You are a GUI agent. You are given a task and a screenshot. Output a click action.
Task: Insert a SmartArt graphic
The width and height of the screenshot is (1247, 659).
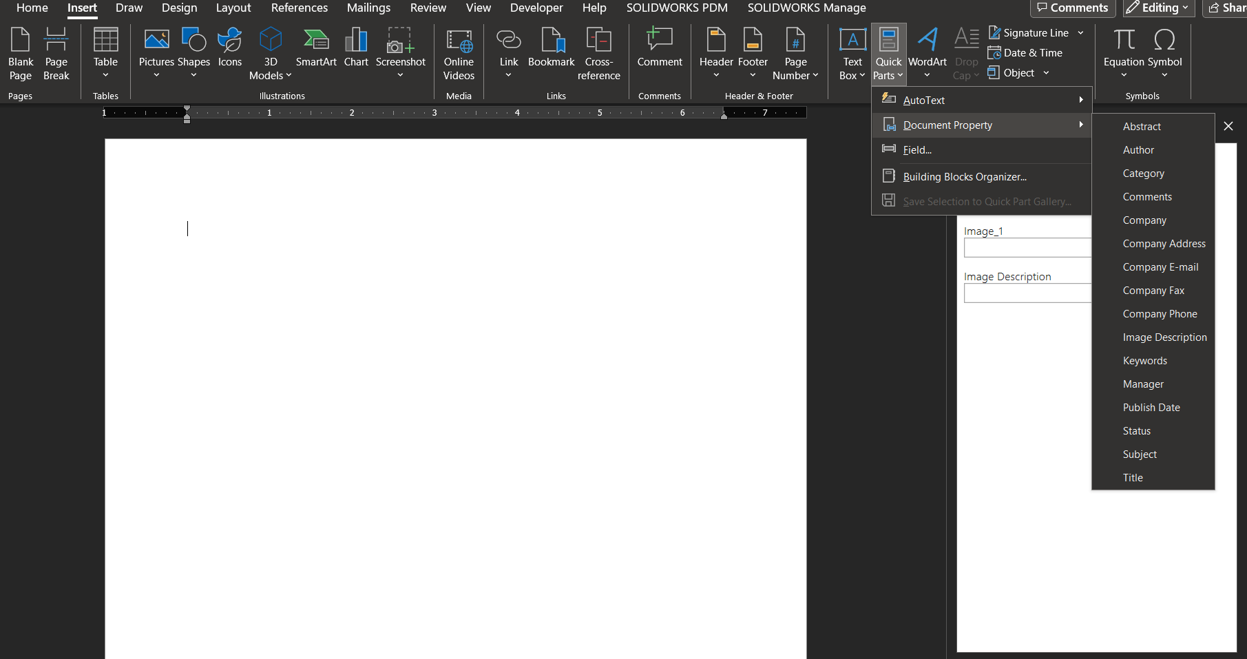[316, 48]
